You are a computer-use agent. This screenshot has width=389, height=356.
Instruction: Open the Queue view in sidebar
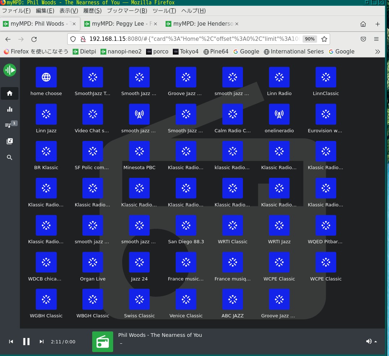click(9, 125)
